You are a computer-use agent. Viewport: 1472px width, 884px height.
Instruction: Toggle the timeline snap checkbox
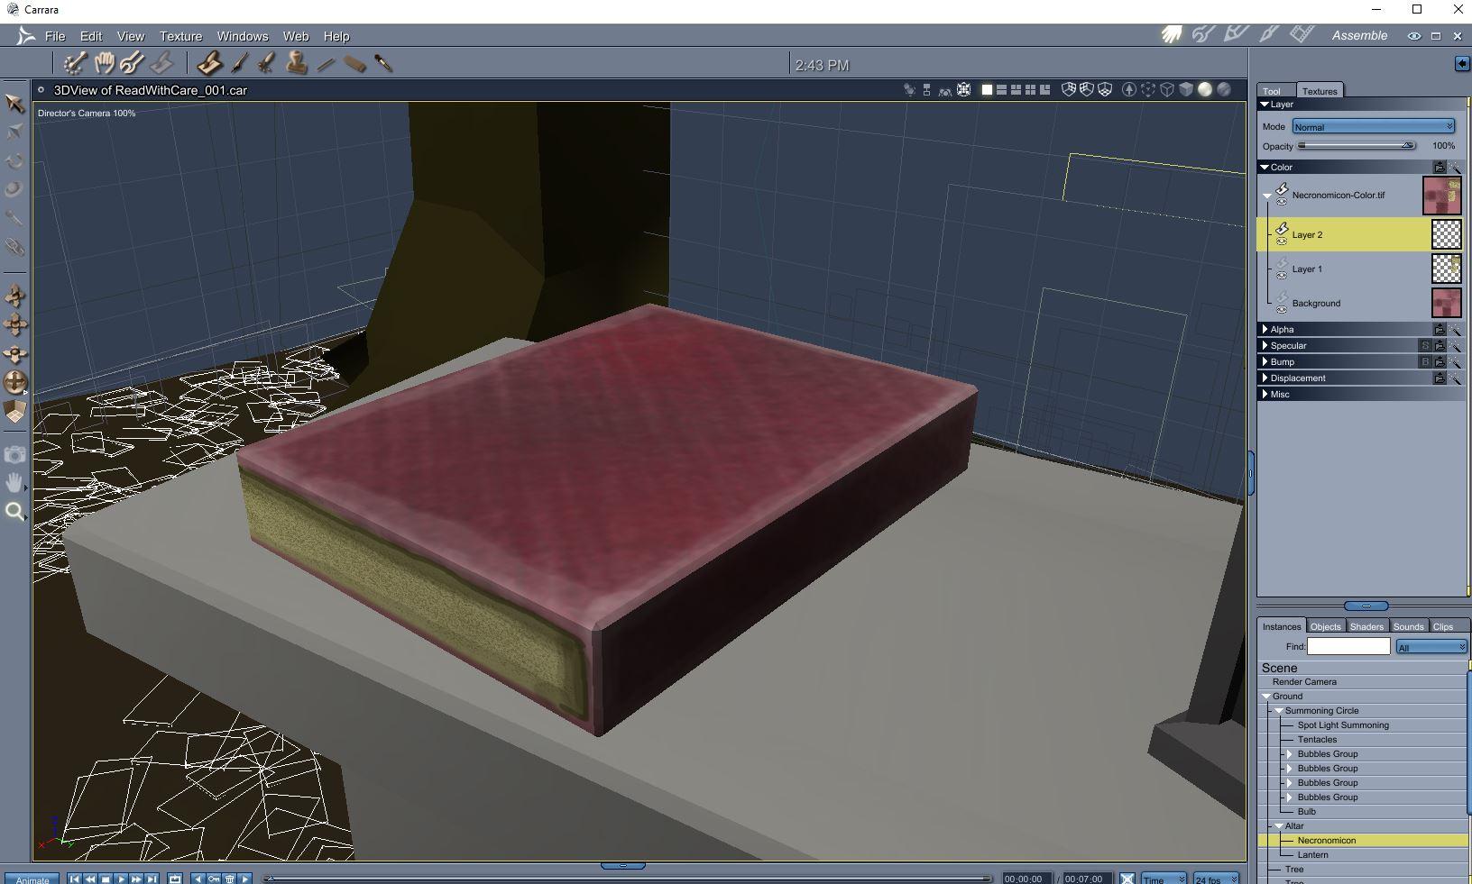(x=1127, y=879)
